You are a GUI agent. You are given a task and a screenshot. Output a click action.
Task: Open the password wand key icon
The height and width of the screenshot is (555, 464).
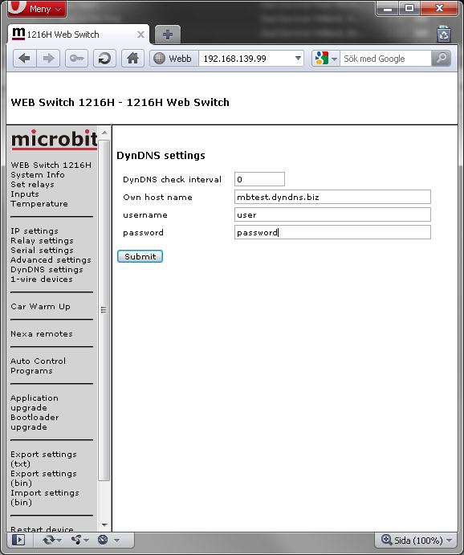tap(76, 59)
